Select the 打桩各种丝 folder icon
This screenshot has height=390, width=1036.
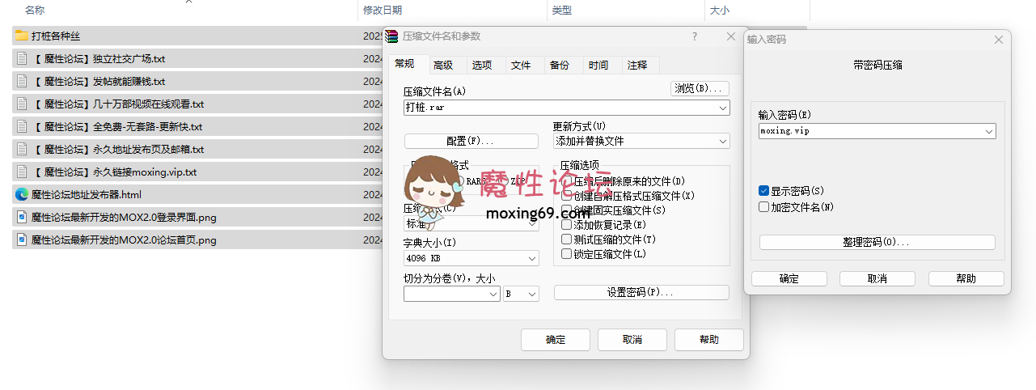22,36
